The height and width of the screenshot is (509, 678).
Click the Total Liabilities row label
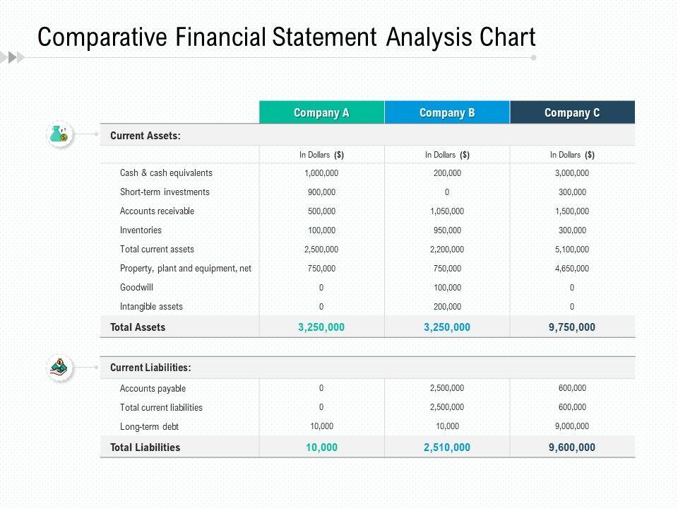tap(145, 447)
